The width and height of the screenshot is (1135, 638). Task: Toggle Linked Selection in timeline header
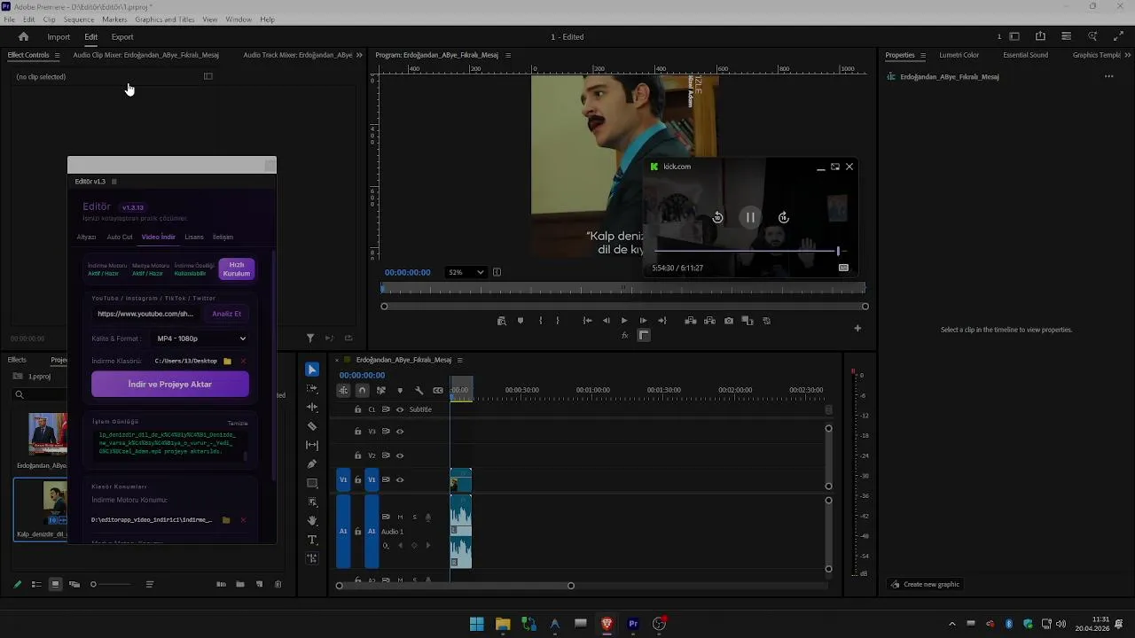[x=381, y=391]
